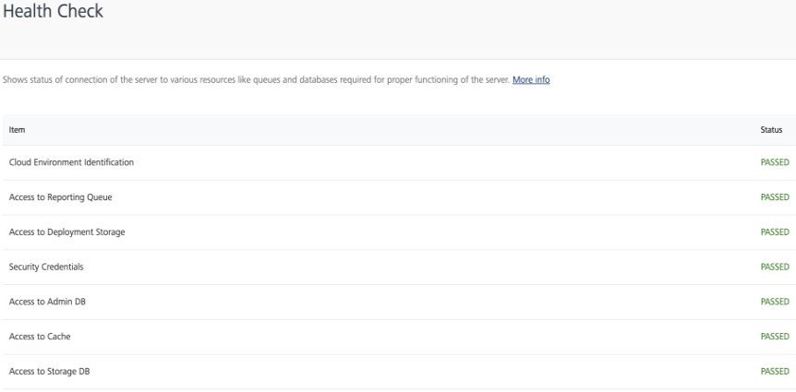
Task: Click the gray table header row bar
Action: click(x=397, y=130)
